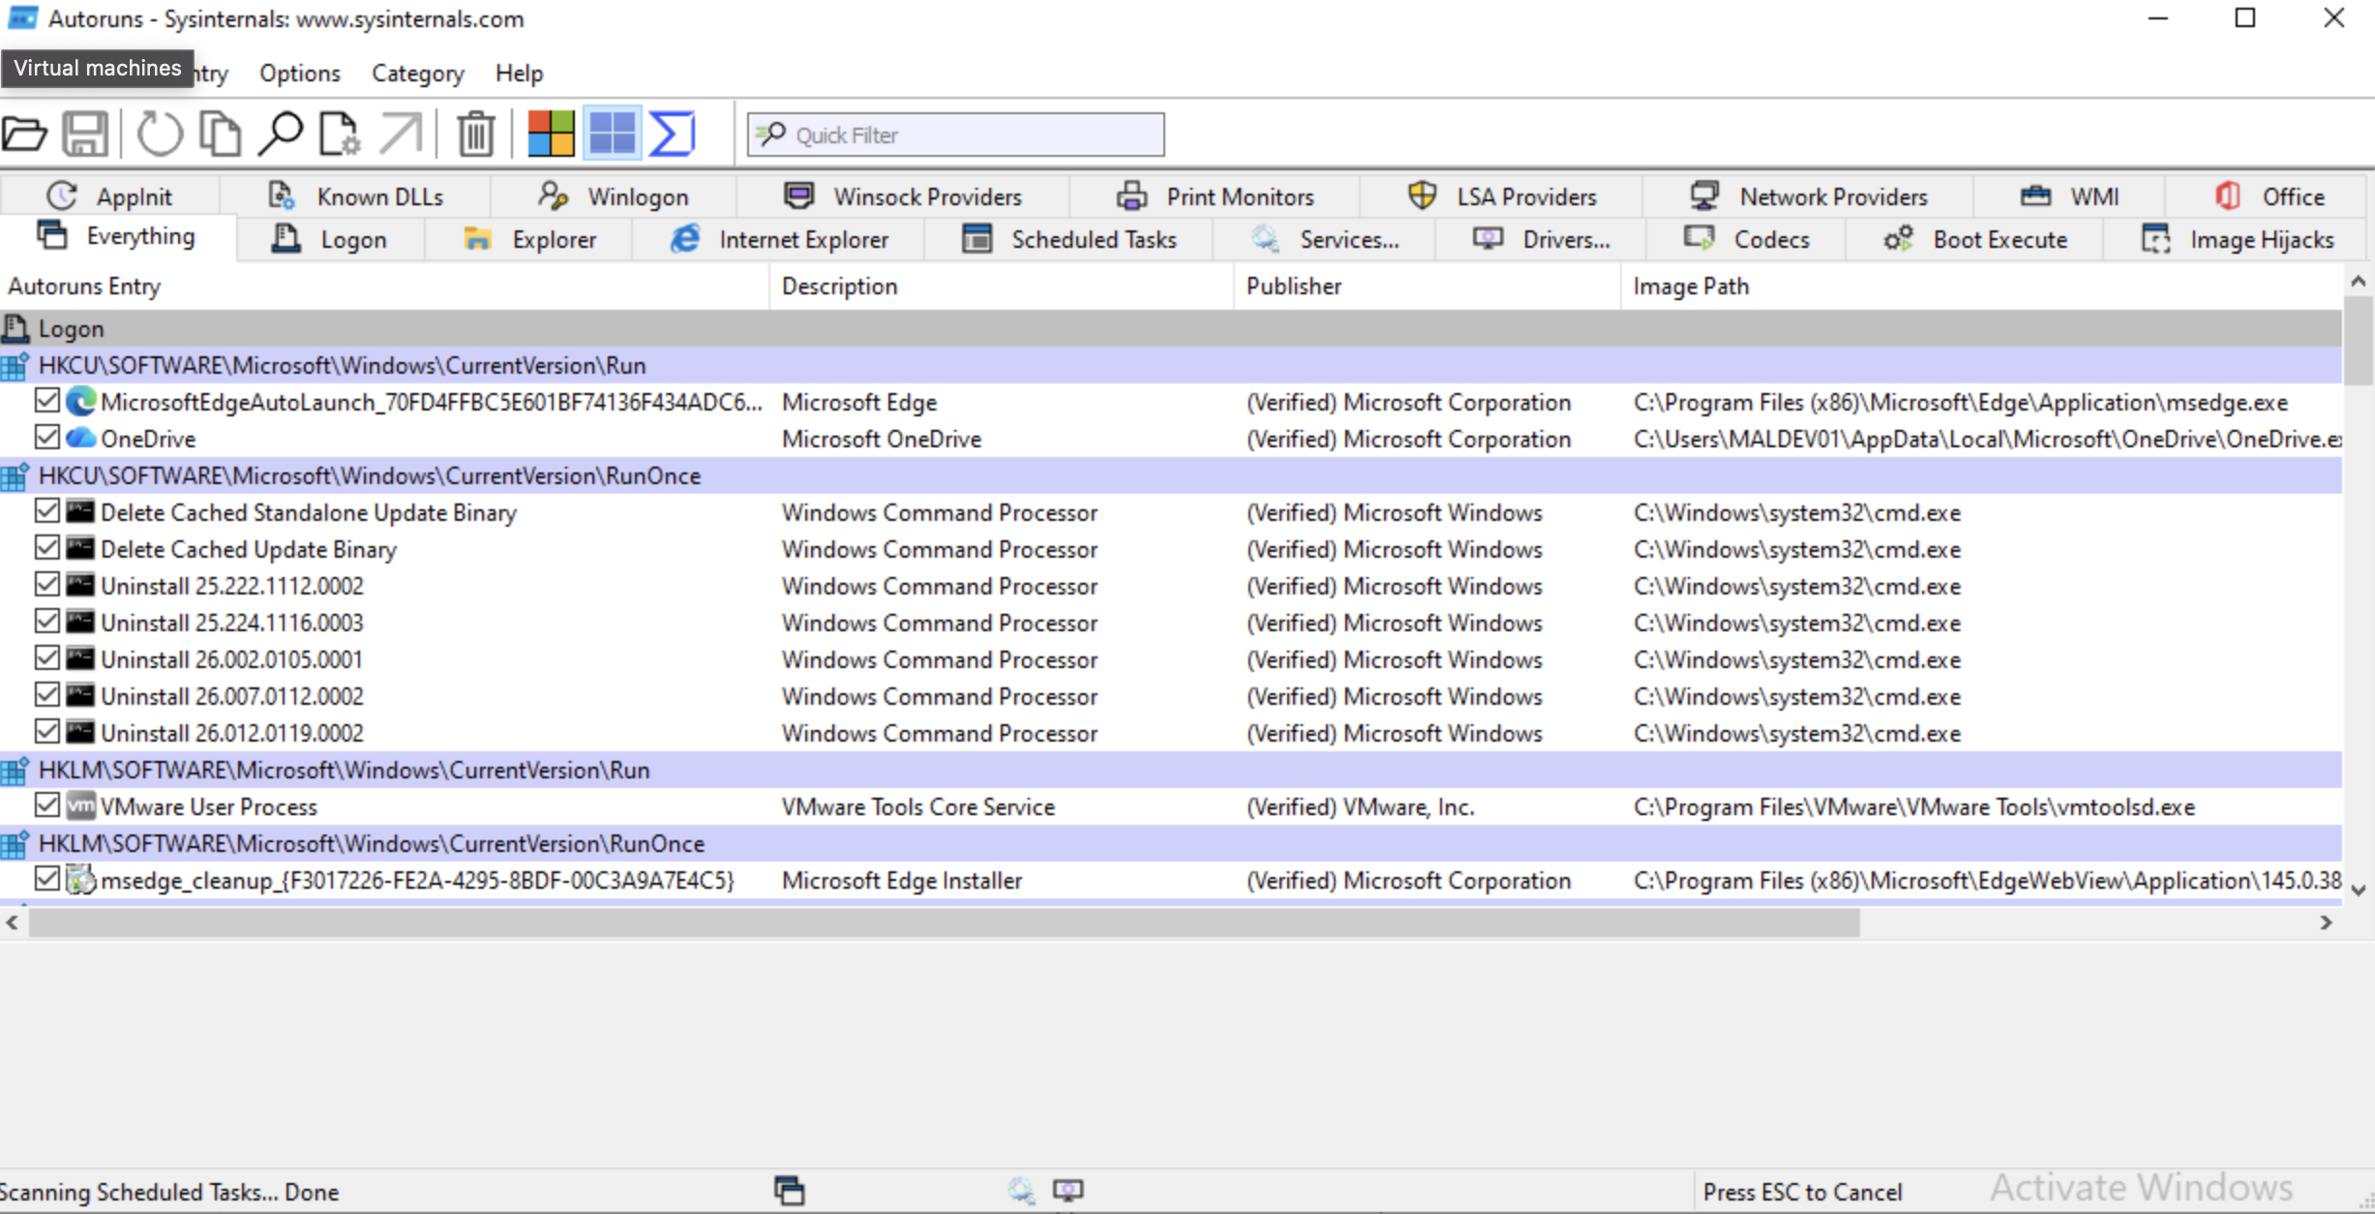Click the Refresh scan icon
This screenshot has width=2375, height=1214.
(159, 134)
